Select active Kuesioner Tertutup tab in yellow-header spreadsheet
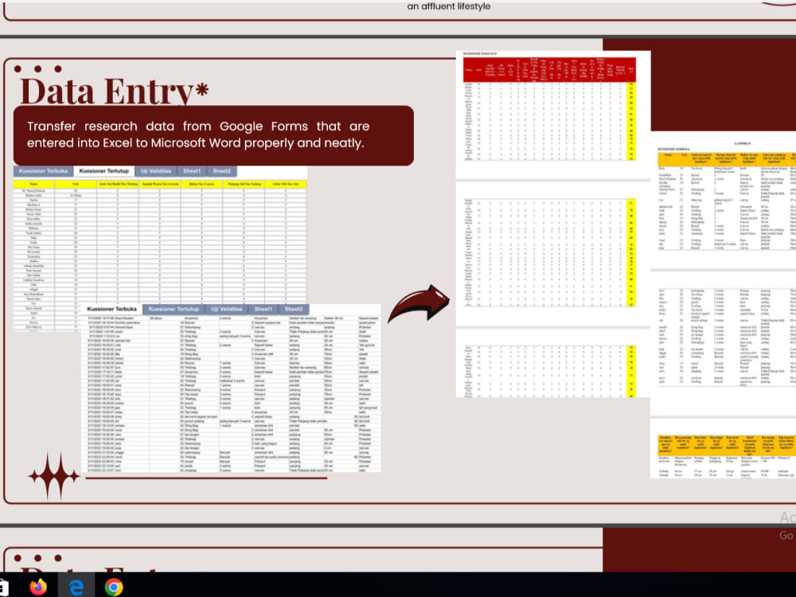 104,171
